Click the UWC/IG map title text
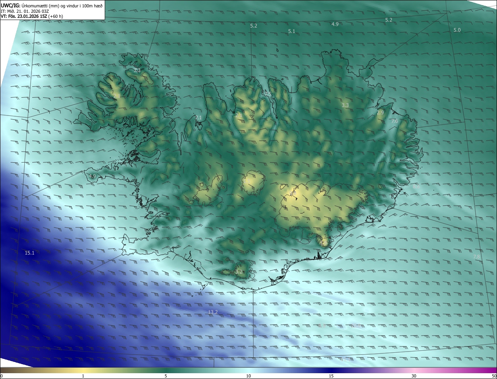Viewport: 497px width, 379px height. (x=52, y=5)
